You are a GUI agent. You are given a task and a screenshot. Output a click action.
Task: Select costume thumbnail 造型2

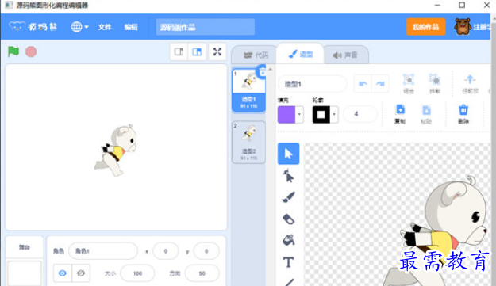coord(248,142)
